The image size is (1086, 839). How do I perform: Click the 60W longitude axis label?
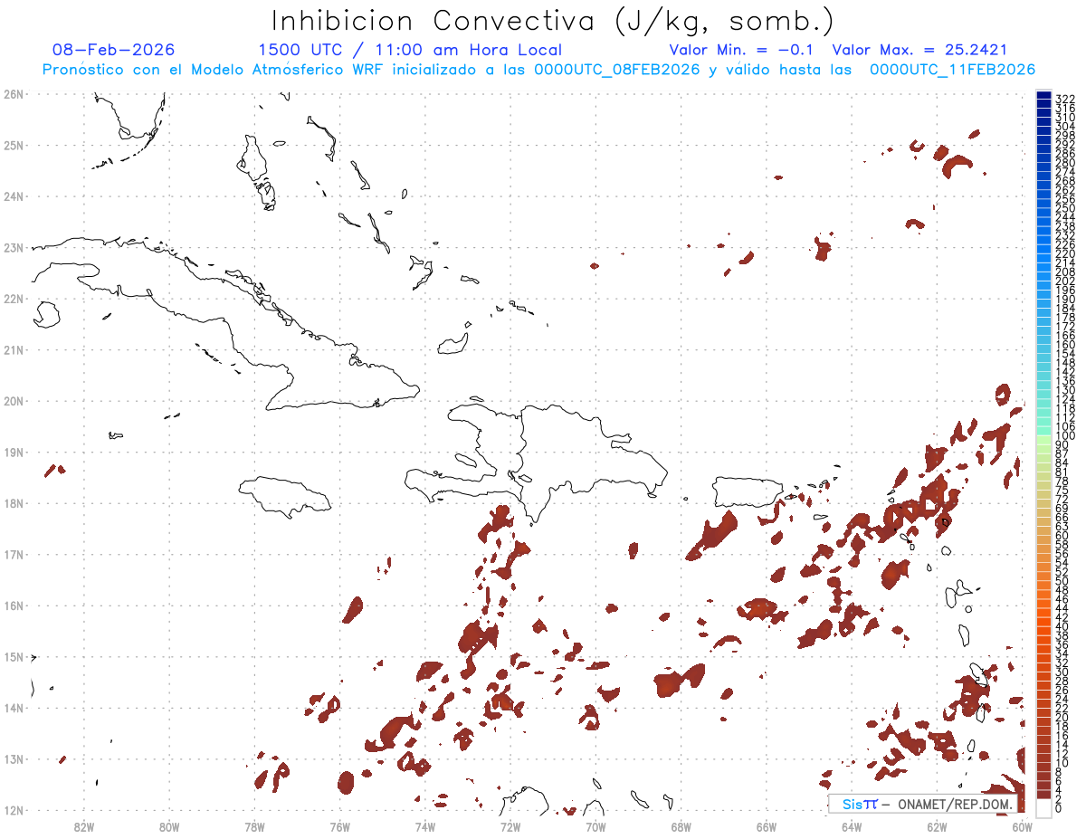point(1023,826)
